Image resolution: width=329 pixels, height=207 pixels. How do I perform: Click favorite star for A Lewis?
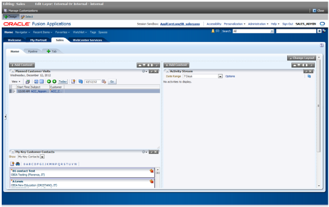pos(152,181)
